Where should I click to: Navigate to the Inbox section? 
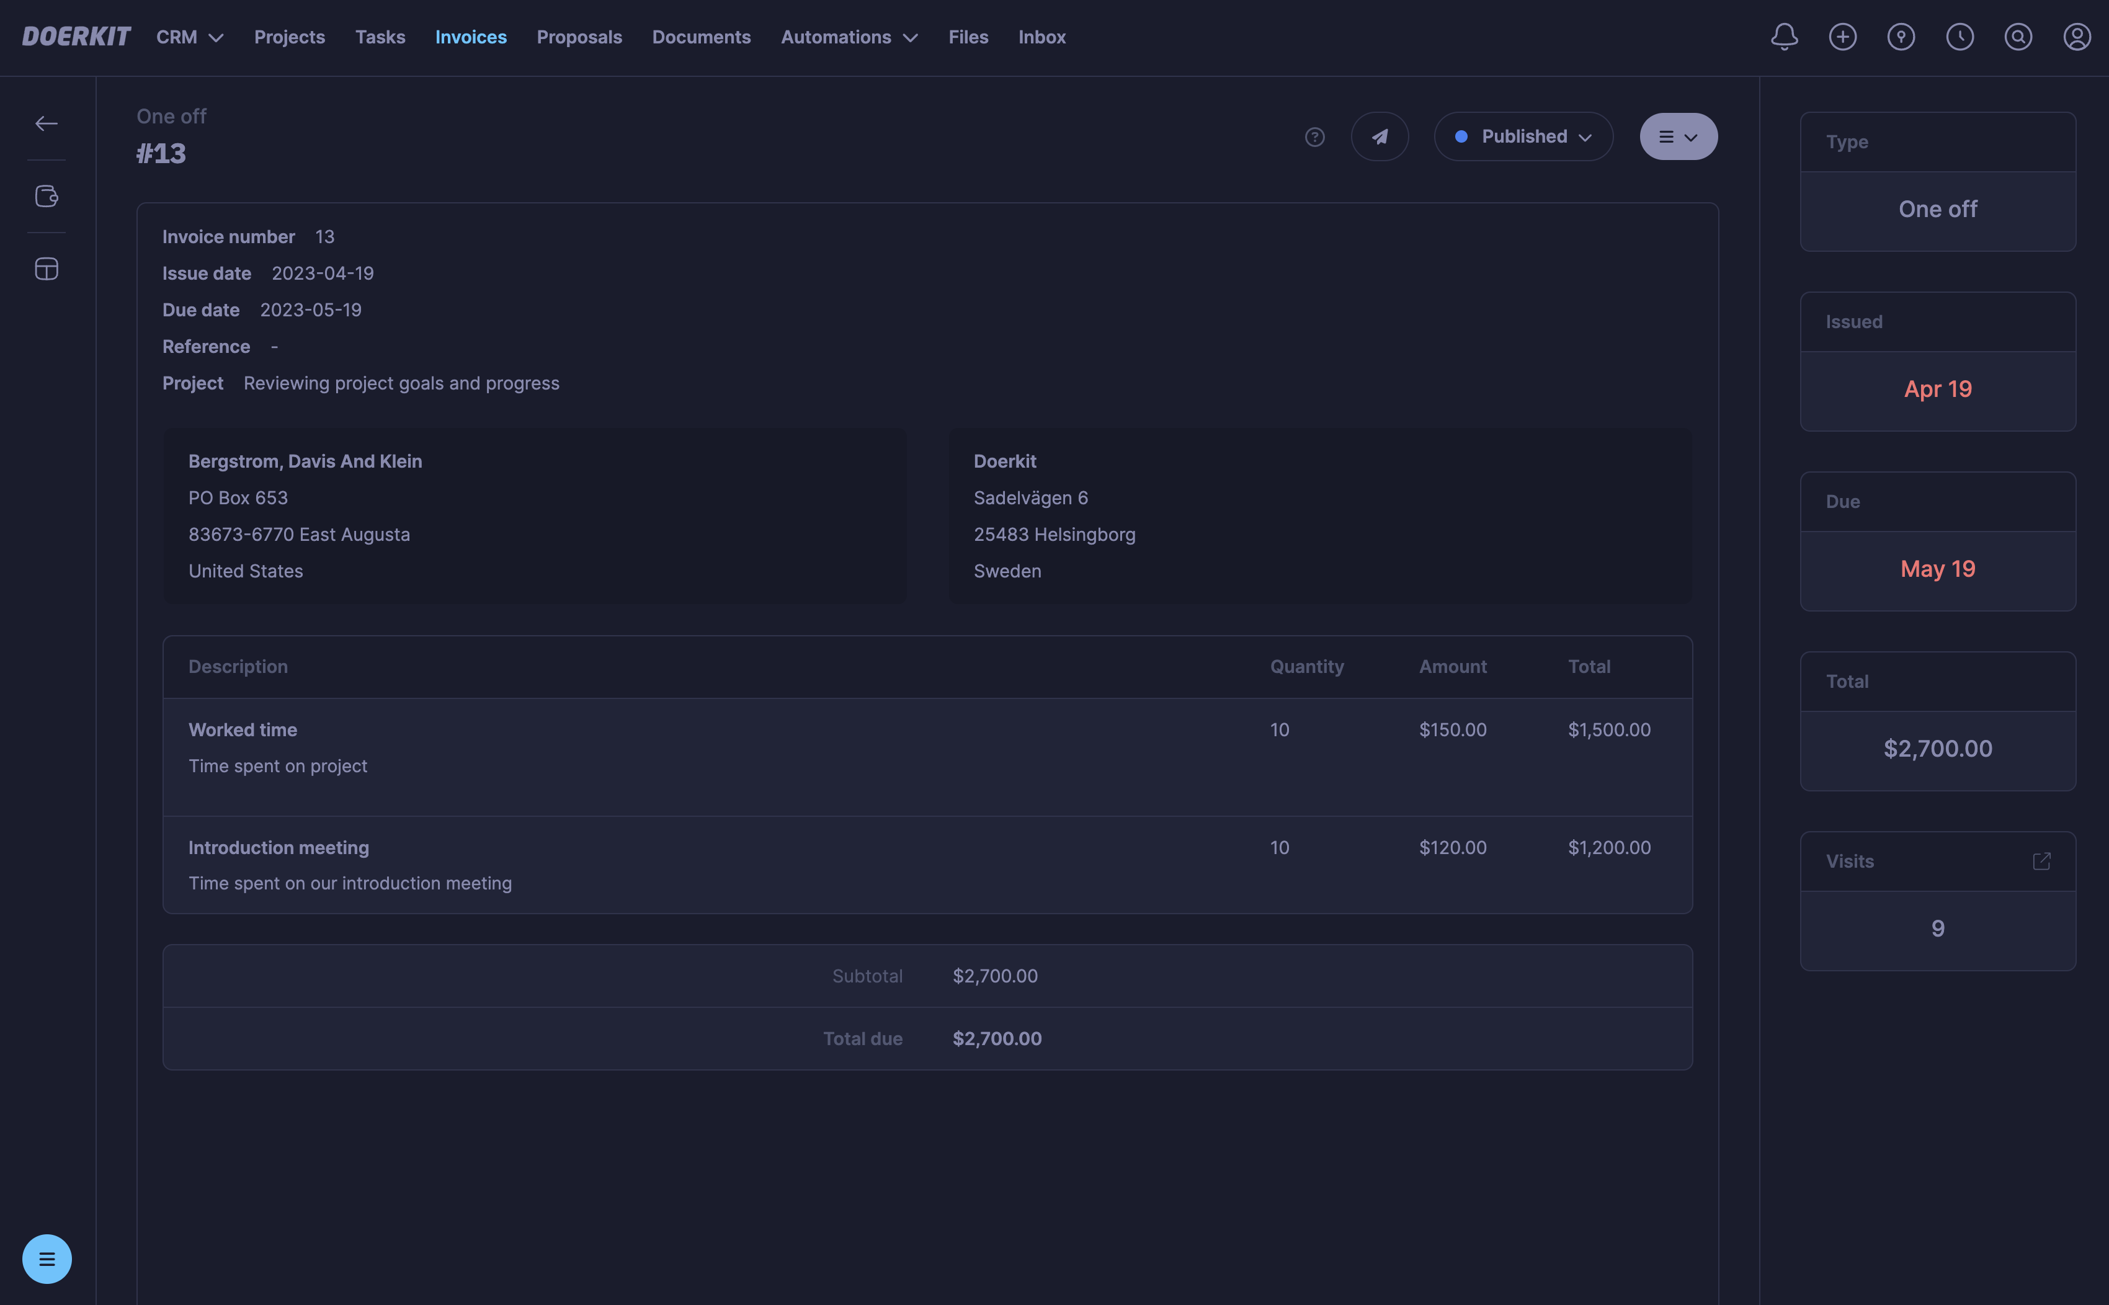click(x=1041, y=37)
